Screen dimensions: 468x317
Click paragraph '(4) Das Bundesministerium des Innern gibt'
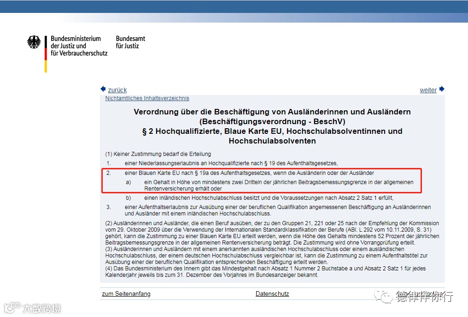[x=265, y=271]
